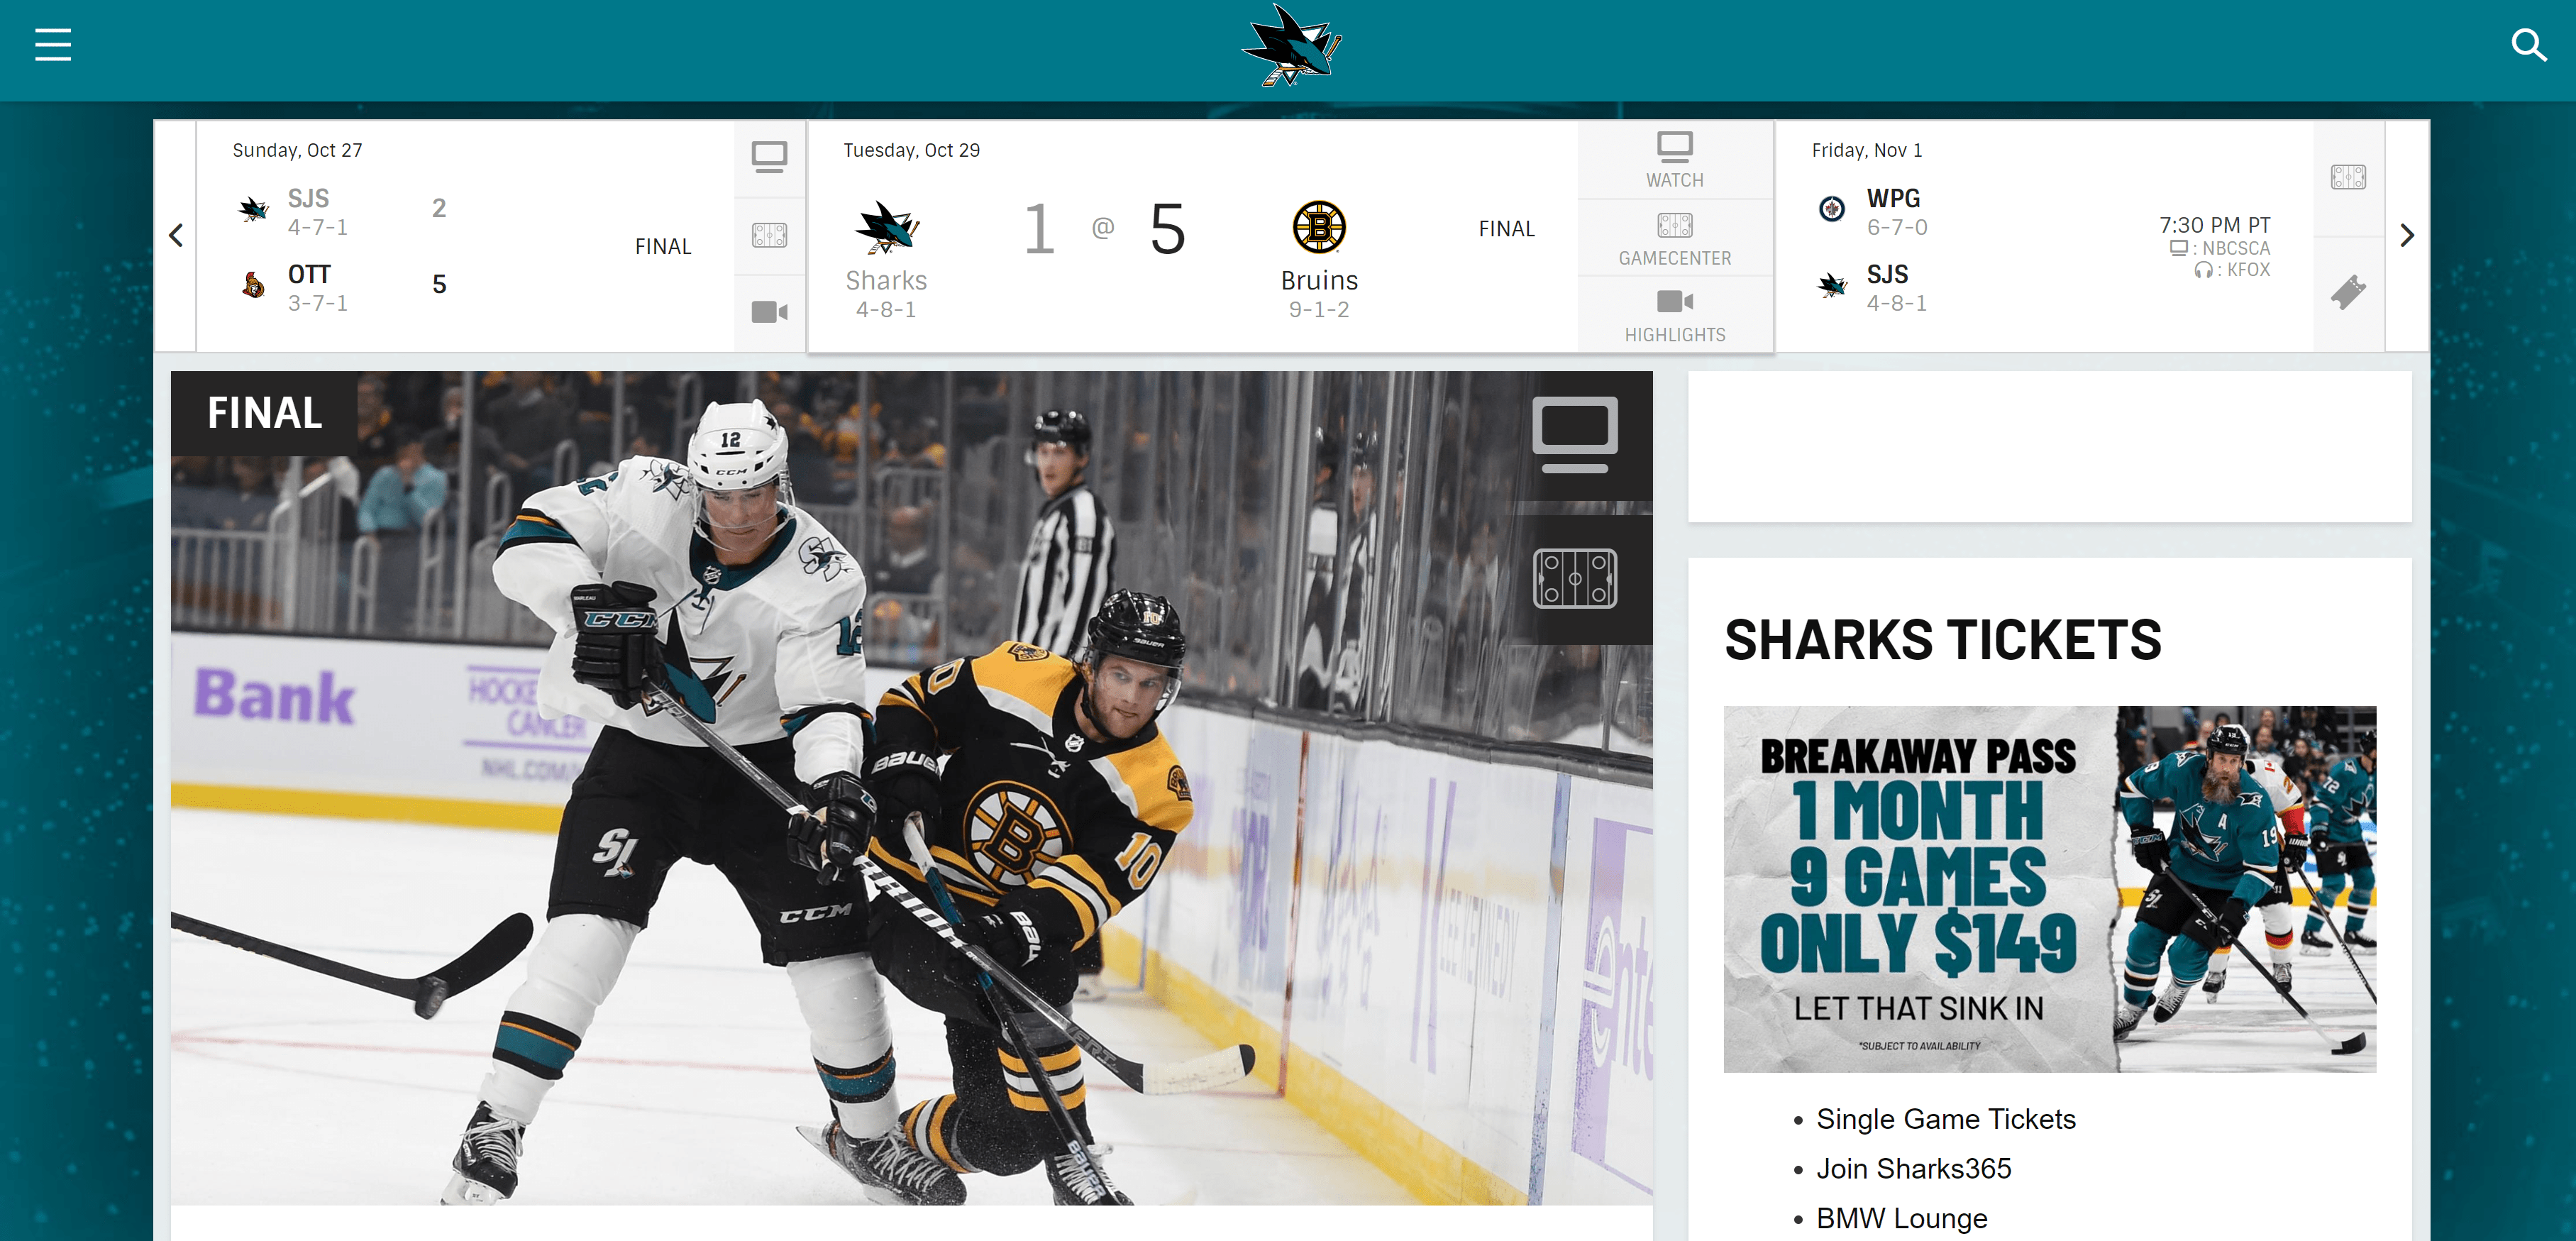Open the hamburger navigation menu
Screen dimensions: 2576x1241
pos(53,45)
